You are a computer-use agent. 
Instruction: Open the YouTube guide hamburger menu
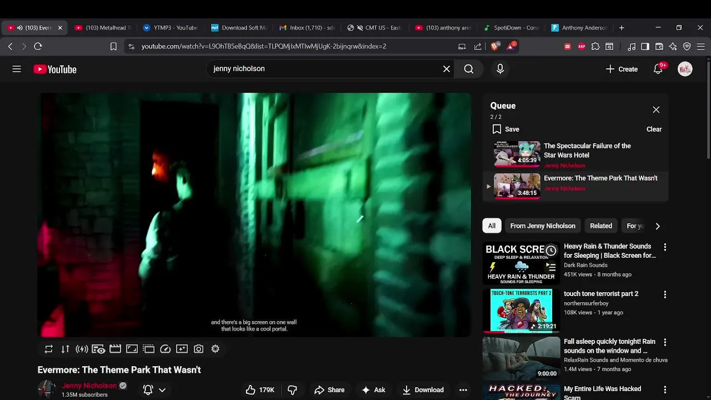(x=17, y=69)
